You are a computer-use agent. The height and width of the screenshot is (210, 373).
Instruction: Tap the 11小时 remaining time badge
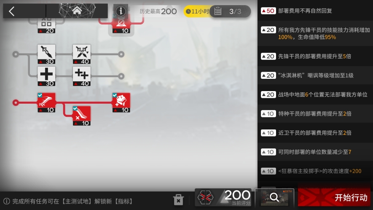(x=197, y=11)
